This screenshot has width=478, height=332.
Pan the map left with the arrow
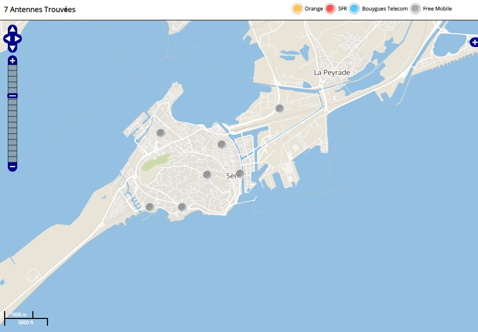(7, 39)
